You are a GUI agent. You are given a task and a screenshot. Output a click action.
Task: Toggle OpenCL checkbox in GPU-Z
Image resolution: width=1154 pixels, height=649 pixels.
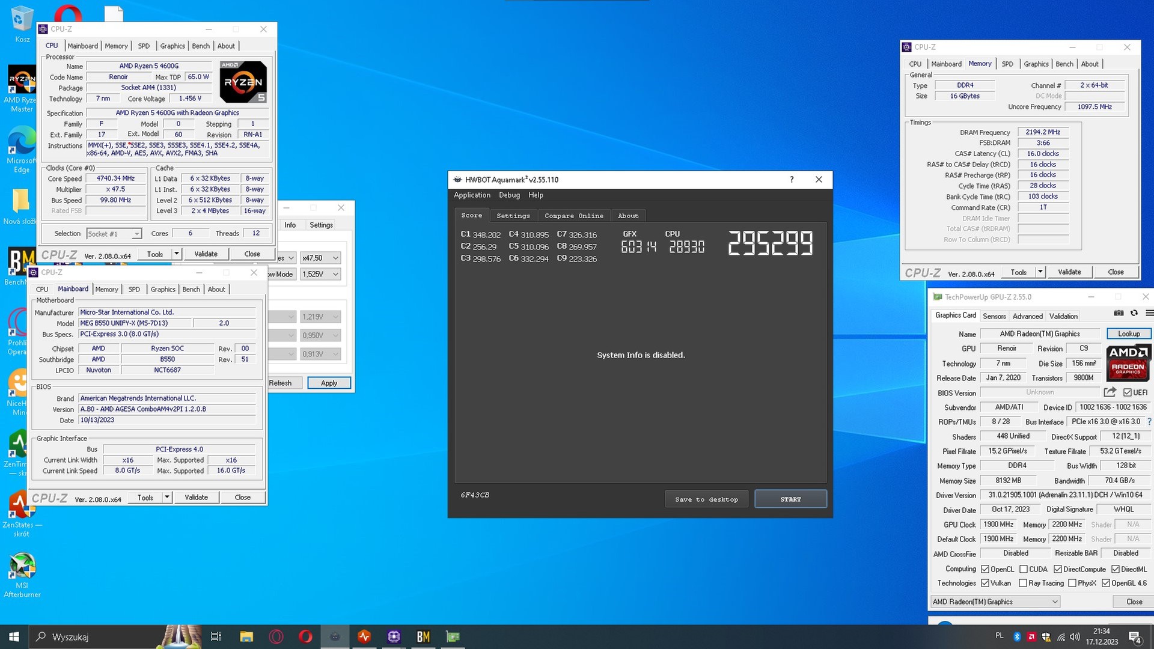pyautogui.click(x=985, y=569)
